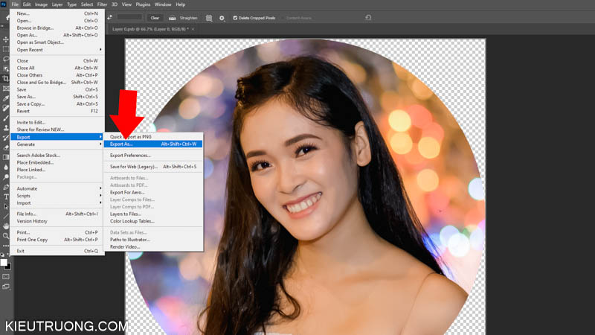This screenshot has height=335, width=595.
Task: Close the Layer 0.psb document tab
Action: (193, 29)
